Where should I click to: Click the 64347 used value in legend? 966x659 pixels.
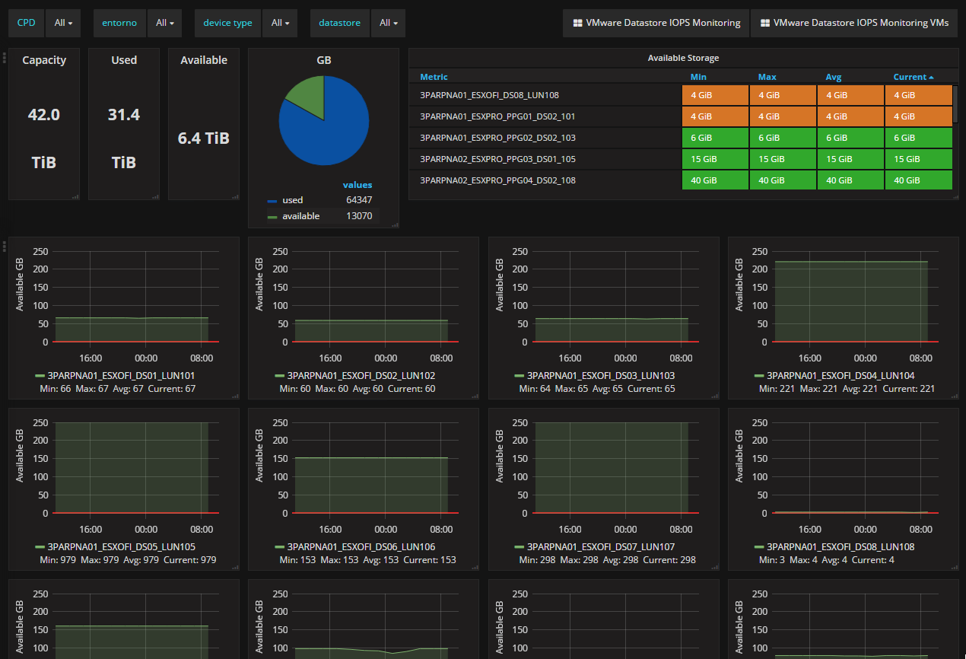point(359,200)
